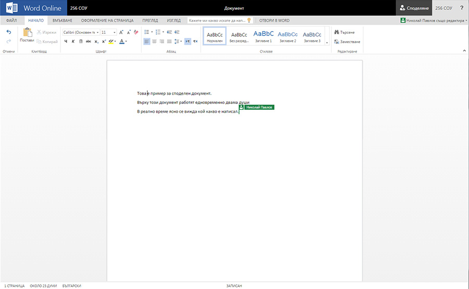Click justify paragraph alignment icon
469x289 pixels.
click(x=169, y=42)
